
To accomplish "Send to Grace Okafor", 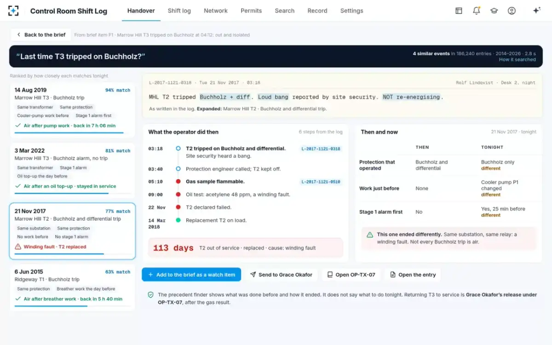I will pos(281,275).
